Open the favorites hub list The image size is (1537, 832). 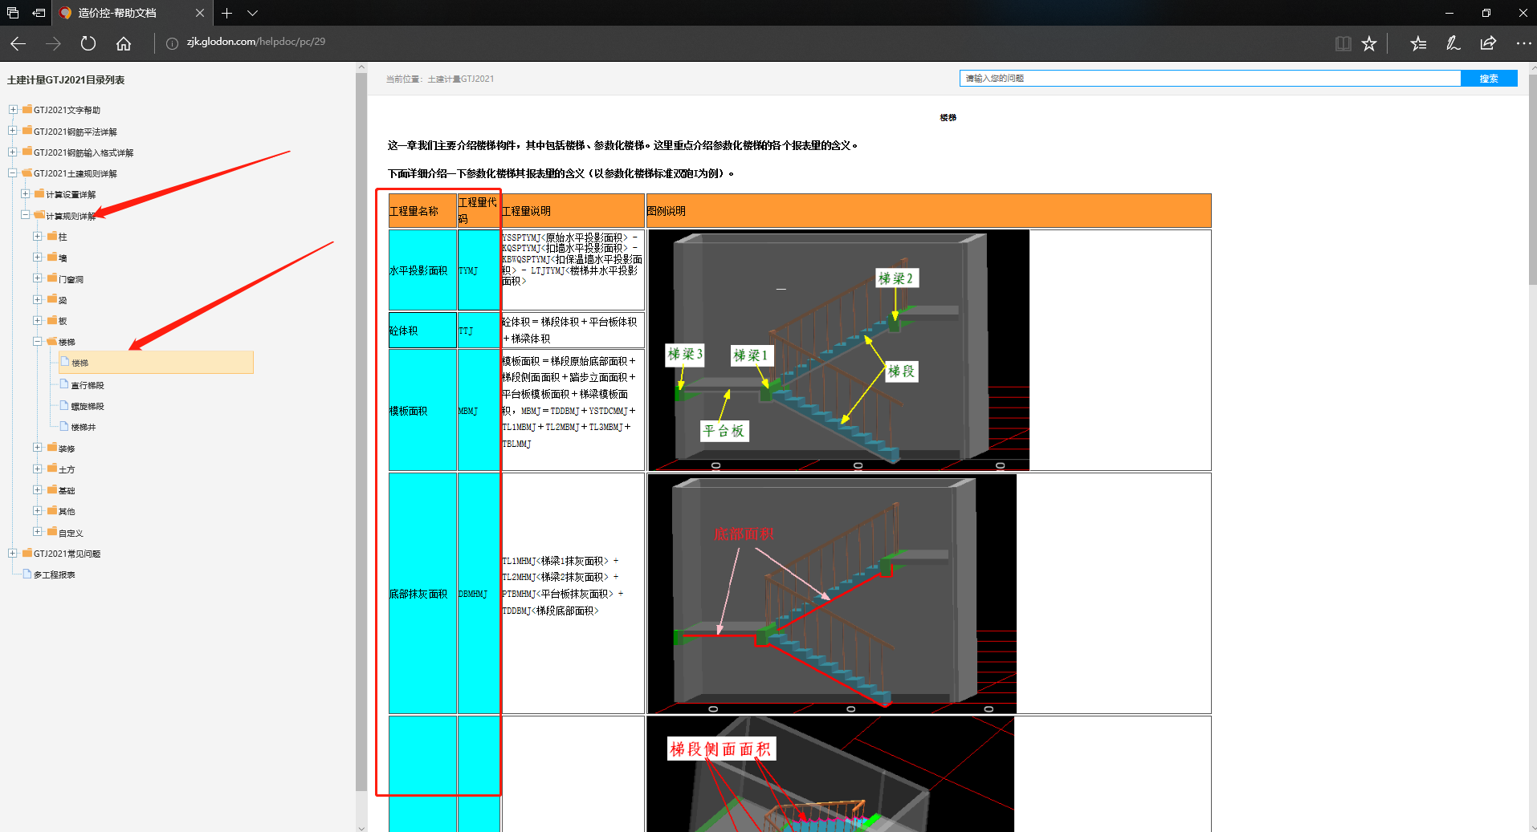(1418, 43)
